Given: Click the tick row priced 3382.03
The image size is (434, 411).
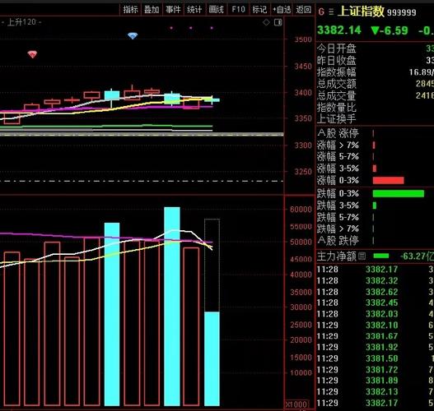Looking at the screenshot, I should click(x=375, y=314).
